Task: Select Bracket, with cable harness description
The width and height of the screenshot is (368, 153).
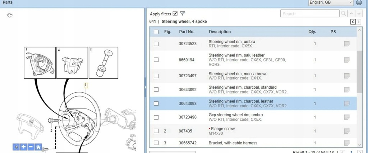Action: [233, 143]
